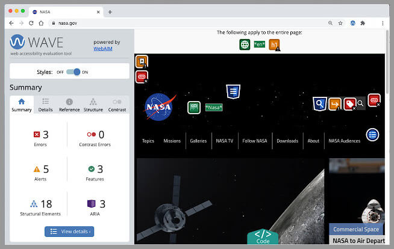
Task: Open the Topics nav menu
Action: (148, 141)
